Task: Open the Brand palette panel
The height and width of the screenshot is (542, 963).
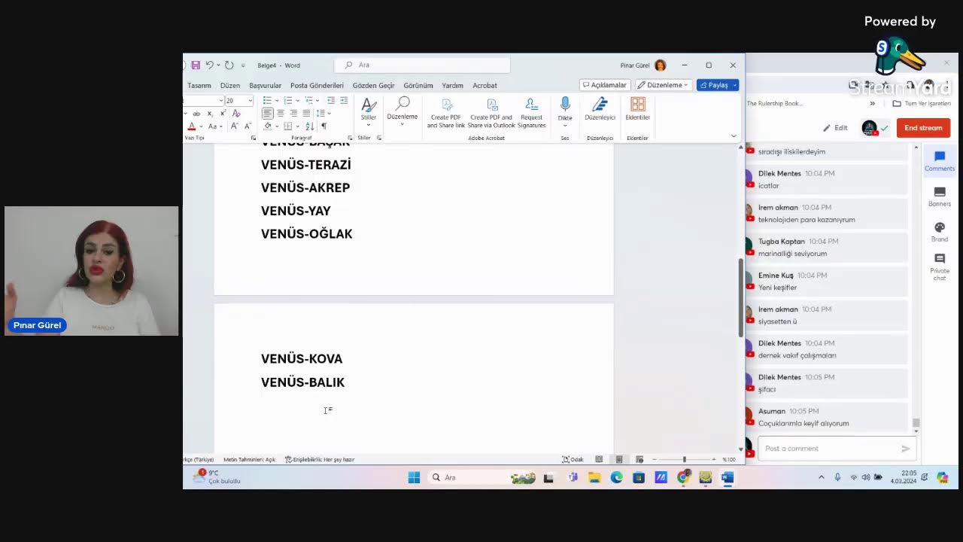Action: click(940, 232)
